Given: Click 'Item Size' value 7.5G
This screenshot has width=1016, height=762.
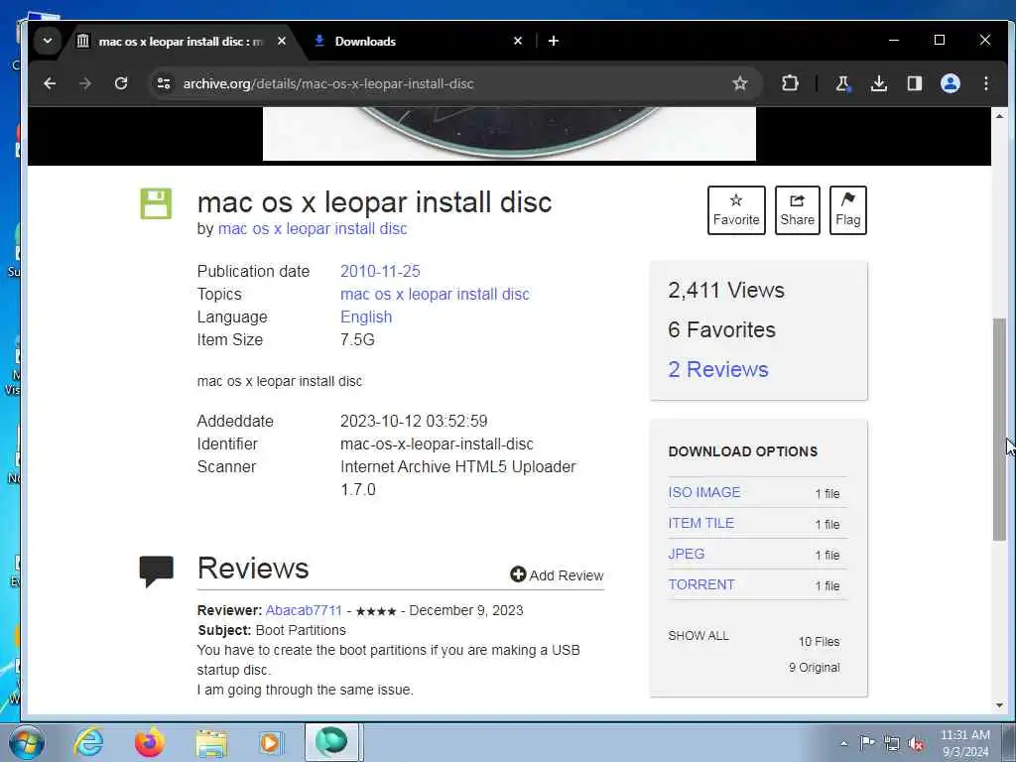Looking at the screenshot, I should click(x=357, y=339).
